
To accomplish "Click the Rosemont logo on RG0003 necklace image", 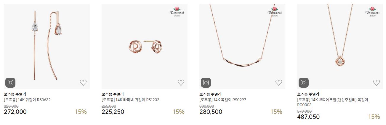I will (x=373, y=11).
